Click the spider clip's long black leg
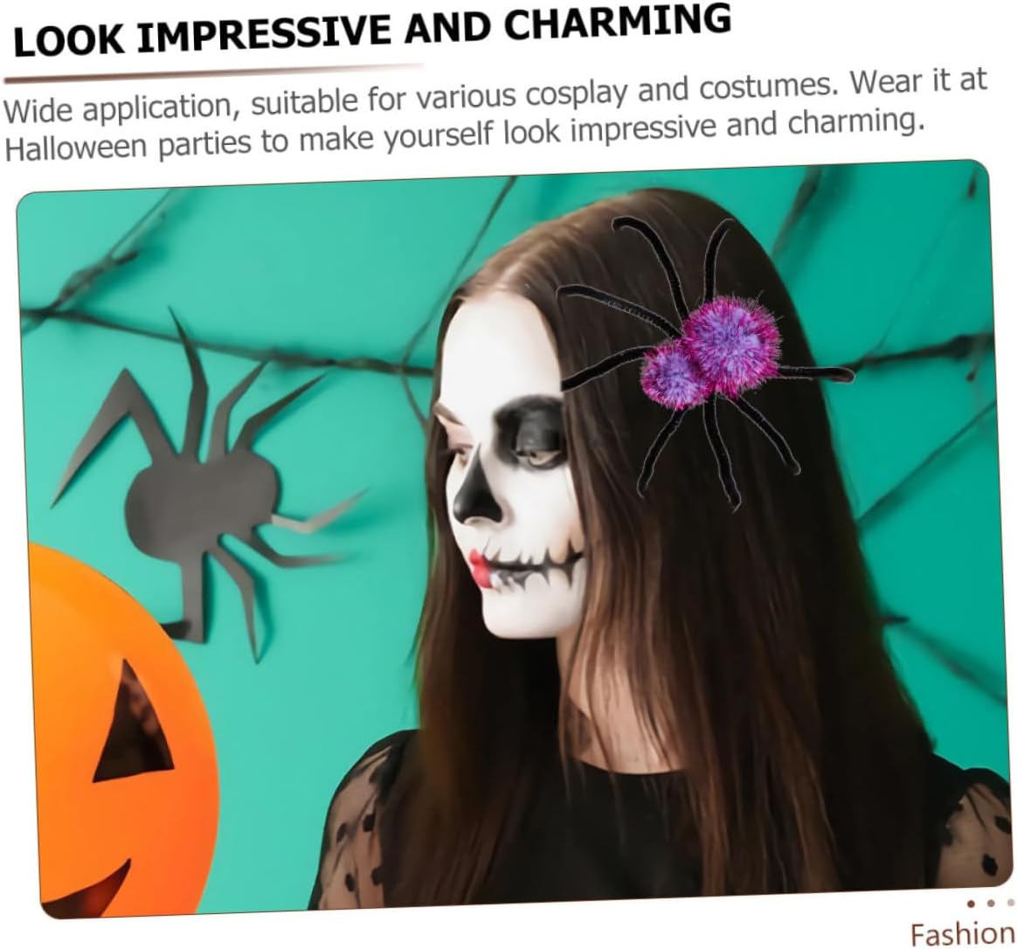The image size is (1017, 949). 648,258
